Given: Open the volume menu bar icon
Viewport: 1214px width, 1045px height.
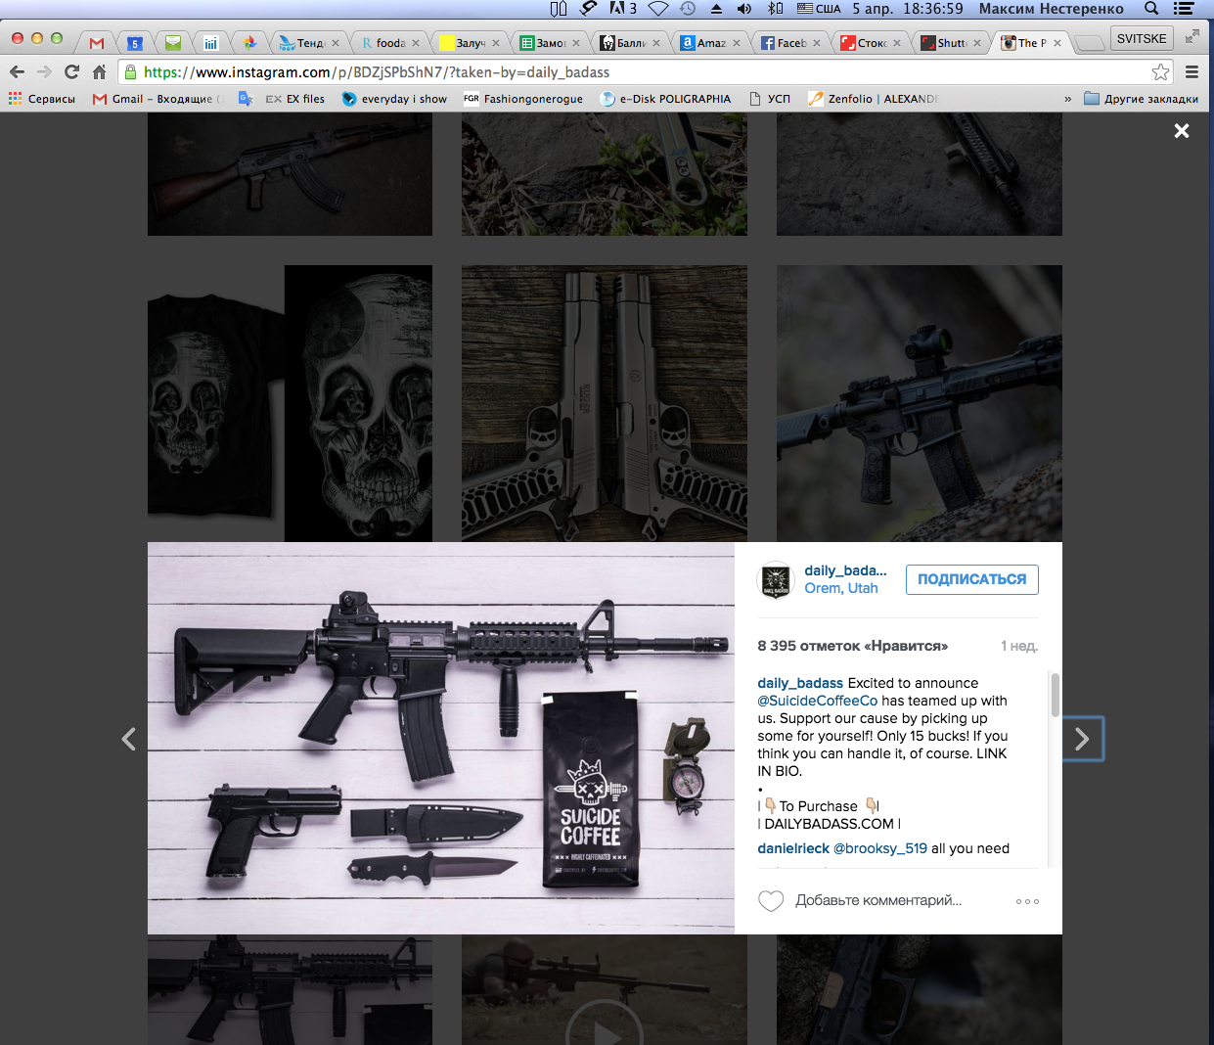Looking at the screenshot, I should pyautogui.click(x=744, y=9).
